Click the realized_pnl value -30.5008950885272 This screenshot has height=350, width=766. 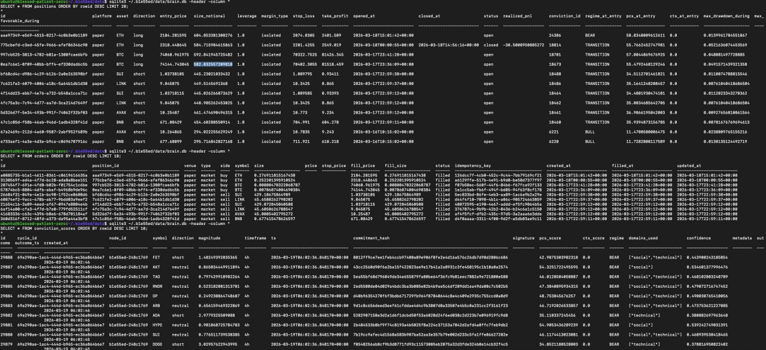[x=523, y=45]
